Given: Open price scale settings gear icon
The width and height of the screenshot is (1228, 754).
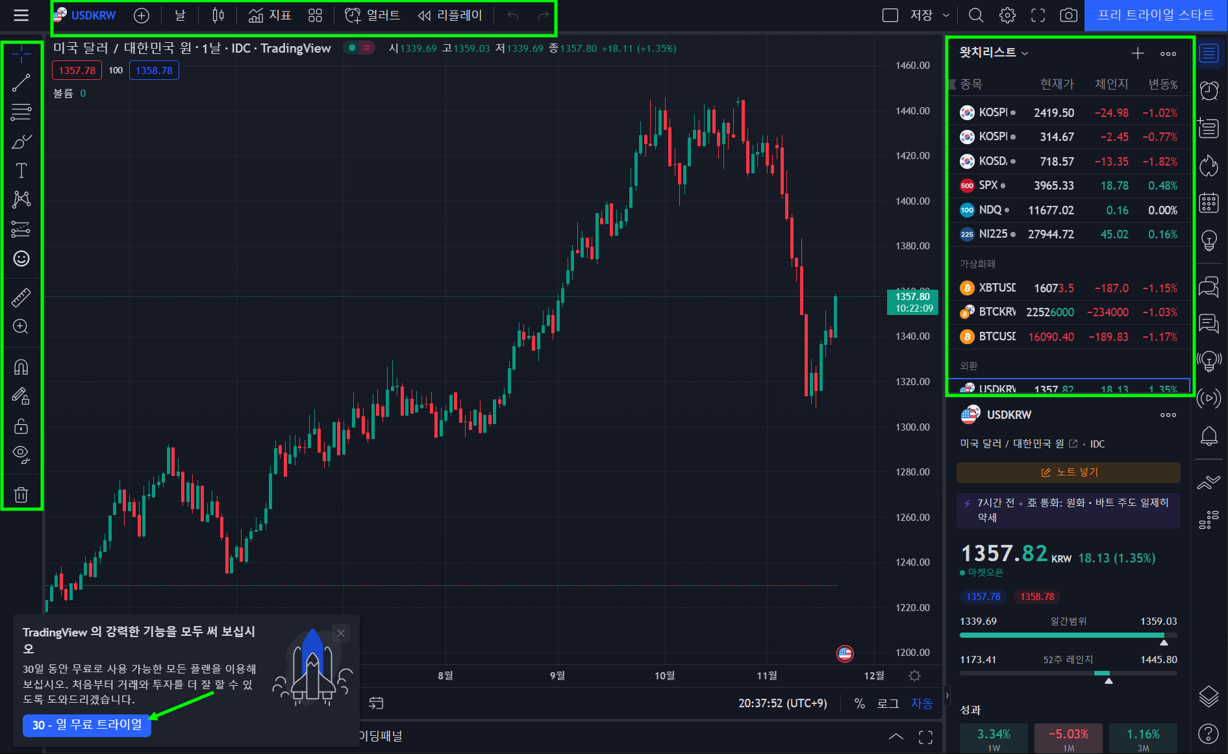Looking at the screenshot, I should pyautogui.click(x=914, y=675).
